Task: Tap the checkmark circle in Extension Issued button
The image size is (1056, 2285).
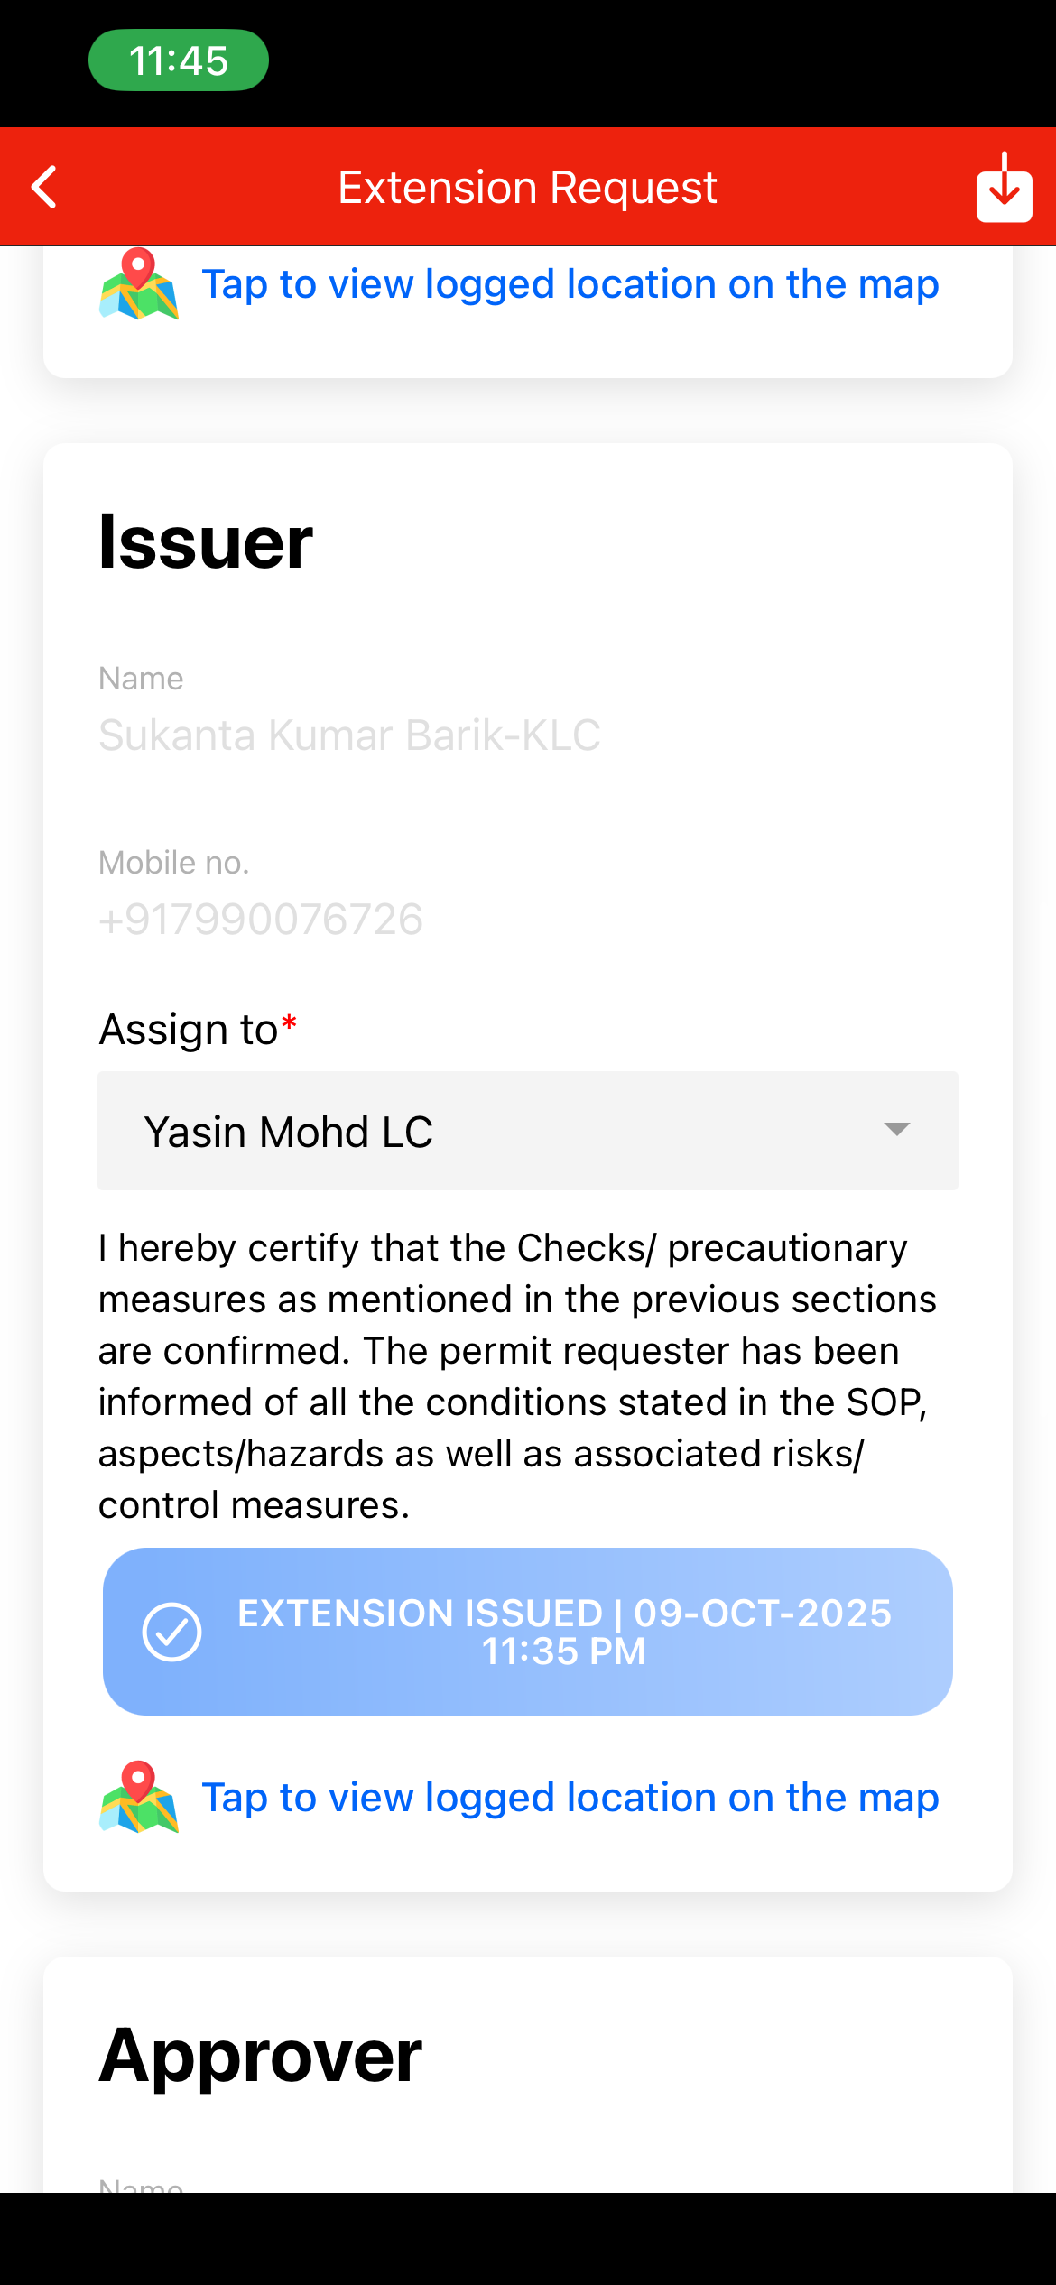Action: 171,1632
